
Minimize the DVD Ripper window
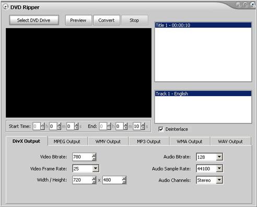[x=238, y=5]
